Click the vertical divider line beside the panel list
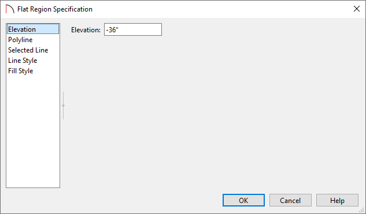Viewport: 366px width, 214px height. pyautogui.click(x=63, y=106)
